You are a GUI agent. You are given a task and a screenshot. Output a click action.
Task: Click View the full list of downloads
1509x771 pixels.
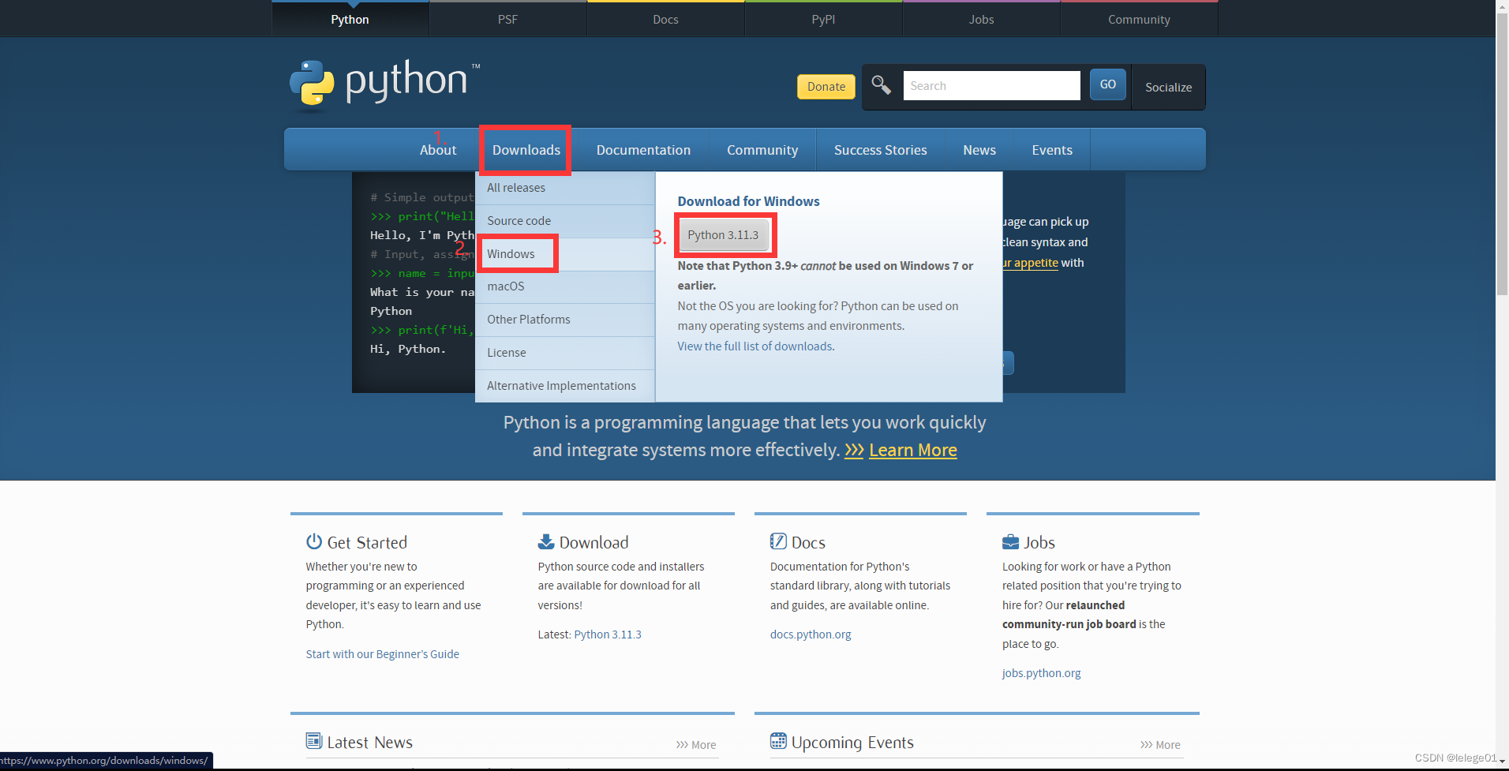coord(755,346)
